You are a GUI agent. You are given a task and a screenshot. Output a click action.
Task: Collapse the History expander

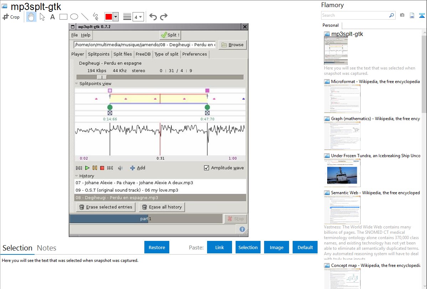tap(77, 176)
